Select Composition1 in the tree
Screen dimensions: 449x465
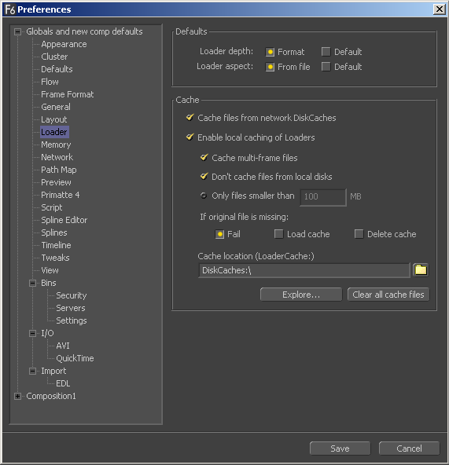[x=51, y=396]
